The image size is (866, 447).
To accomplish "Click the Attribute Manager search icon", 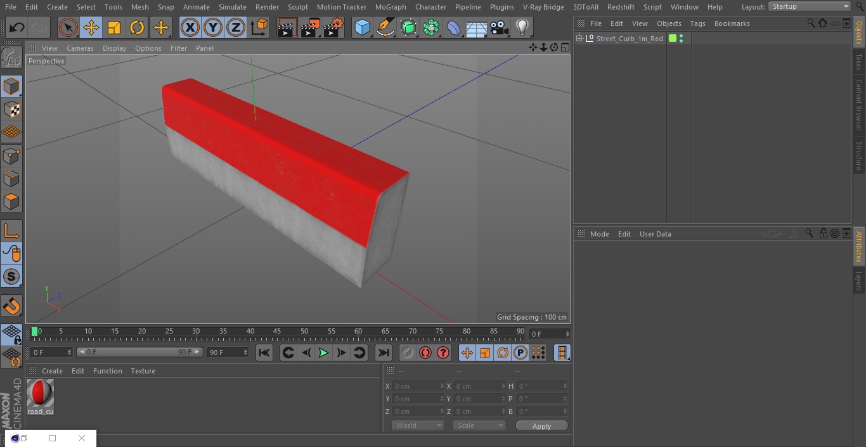I will [x=809, y=233].
